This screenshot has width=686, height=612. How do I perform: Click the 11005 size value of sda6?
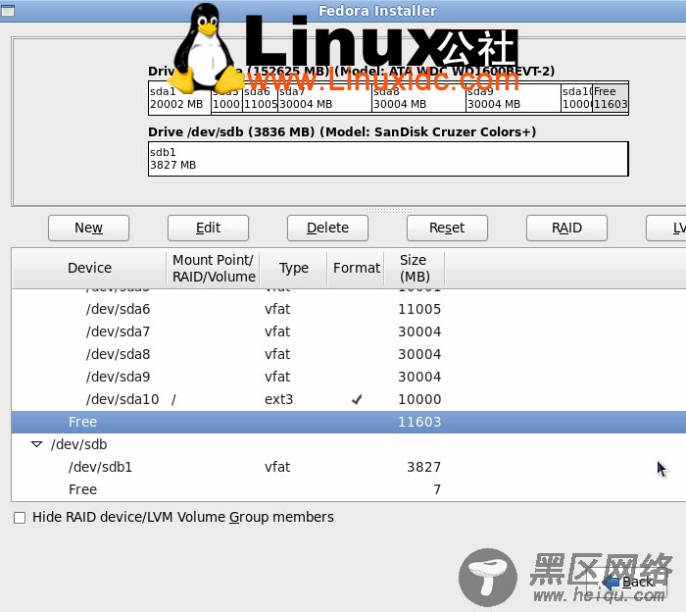click(x=419, y=309)
